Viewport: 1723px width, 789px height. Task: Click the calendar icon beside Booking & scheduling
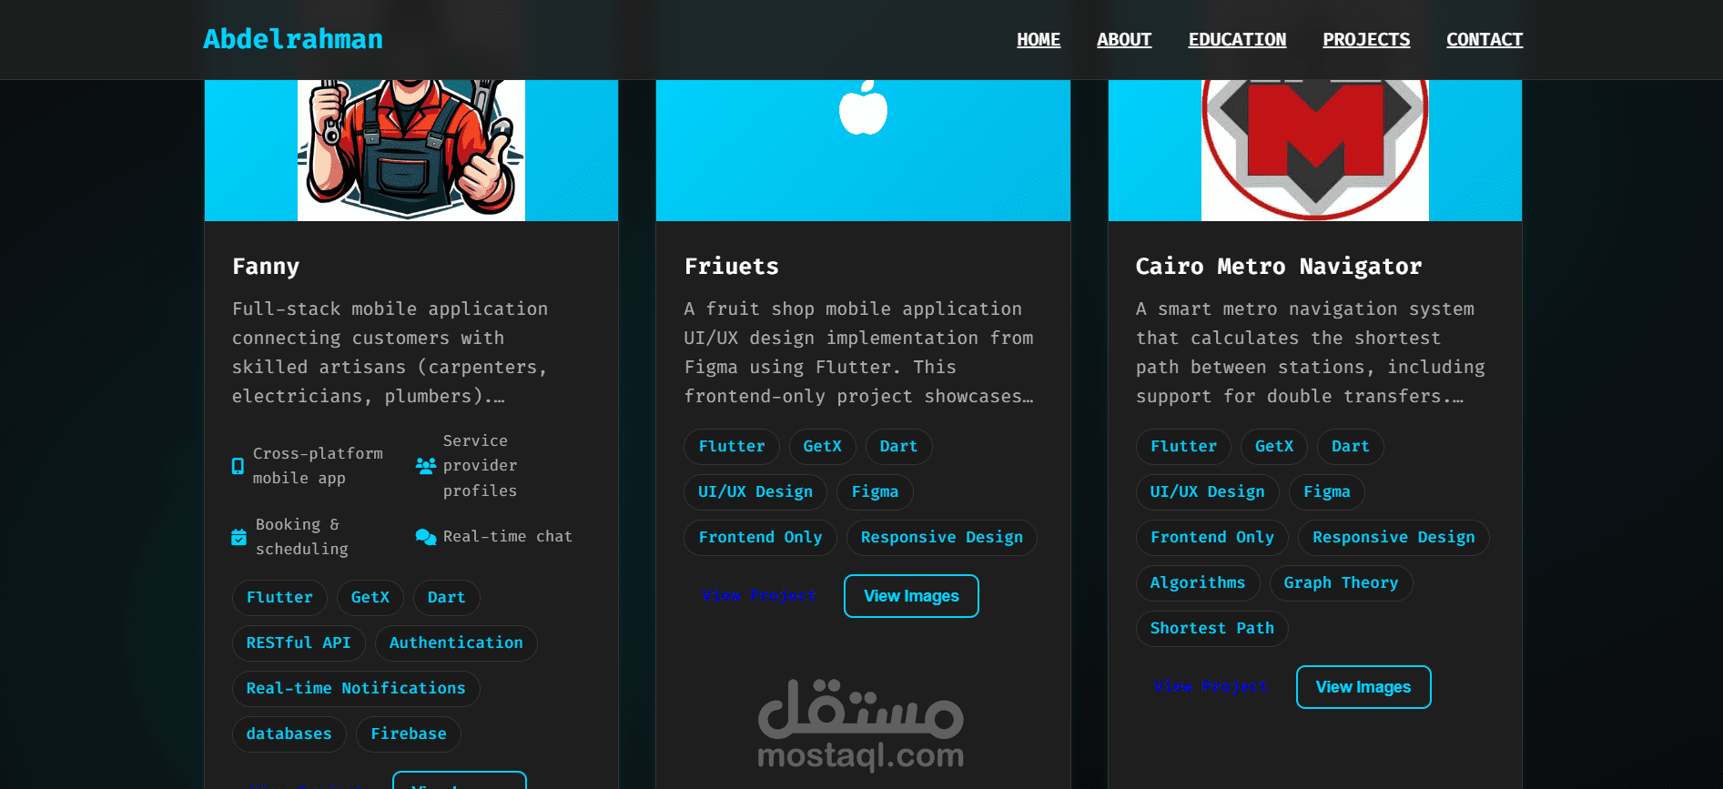point(238,537)
